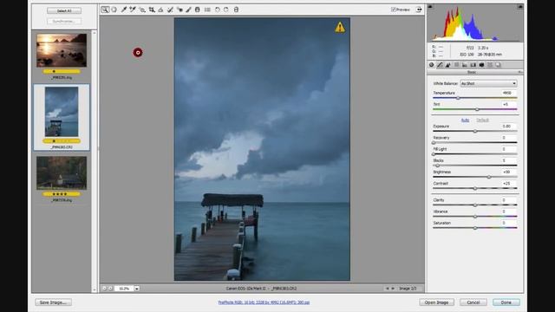This screenshot has height=312, width=555.
Task: Toggle the Preview checkbox
Action: click(x=393, y=10)
